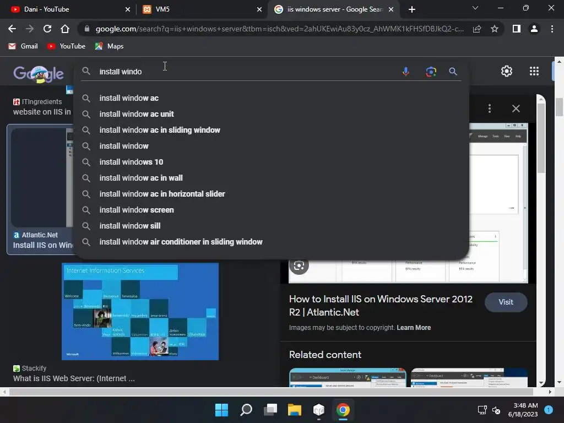
Task: Share this page from the address bar
Action: 477,29
